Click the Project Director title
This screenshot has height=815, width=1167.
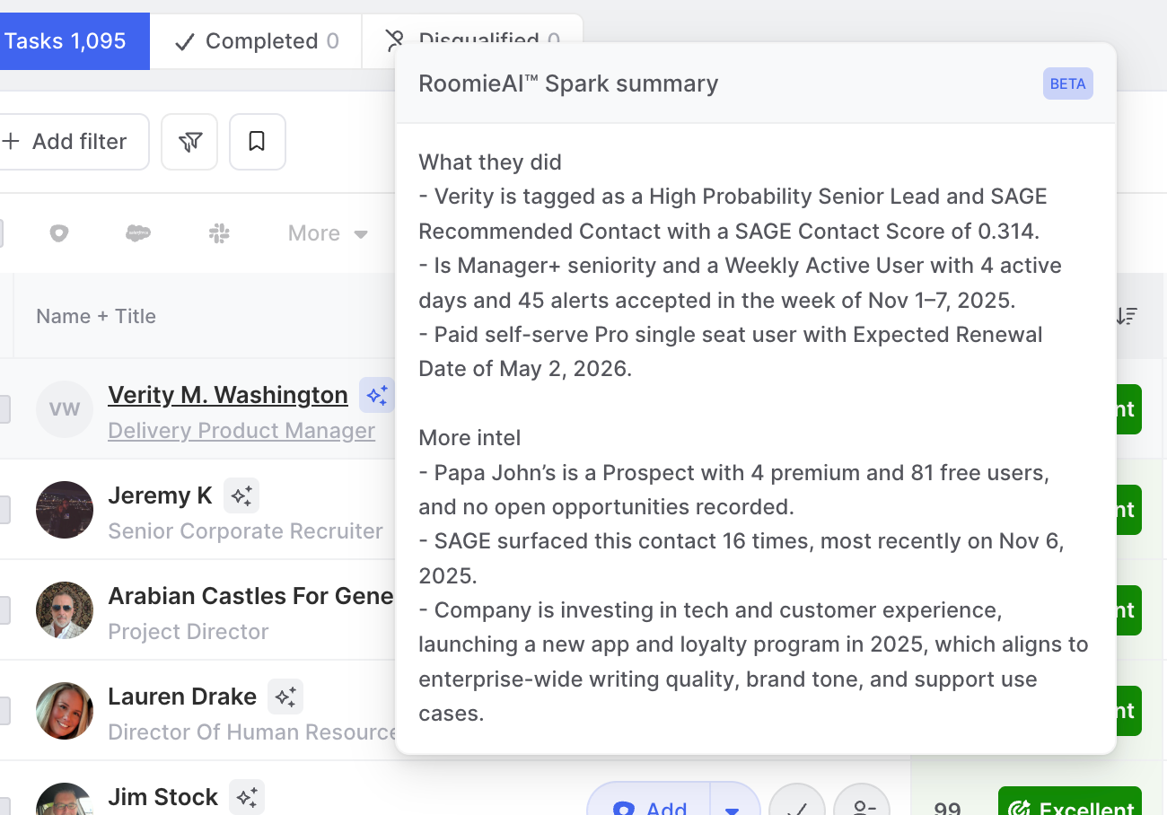point(189,632)
